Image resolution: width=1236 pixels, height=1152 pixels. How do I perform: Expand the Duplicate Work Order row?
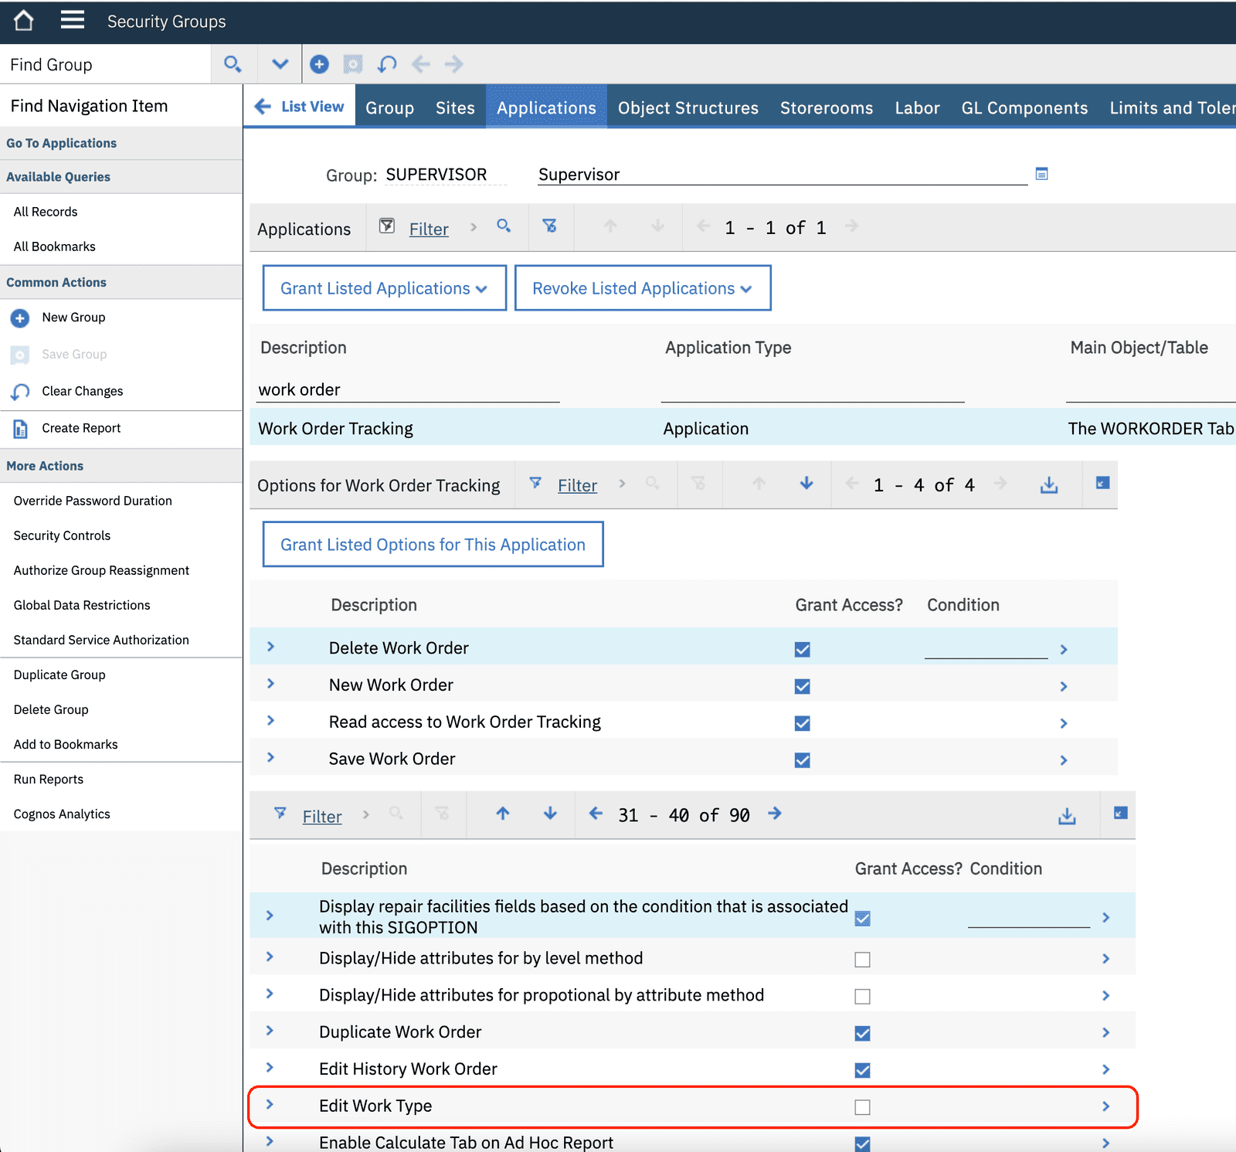(x=270, y=1031)
